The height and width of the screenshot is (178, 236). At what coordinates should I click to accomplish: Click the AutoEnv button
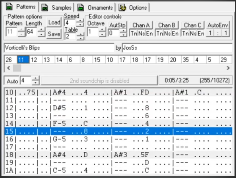[218, 25]
